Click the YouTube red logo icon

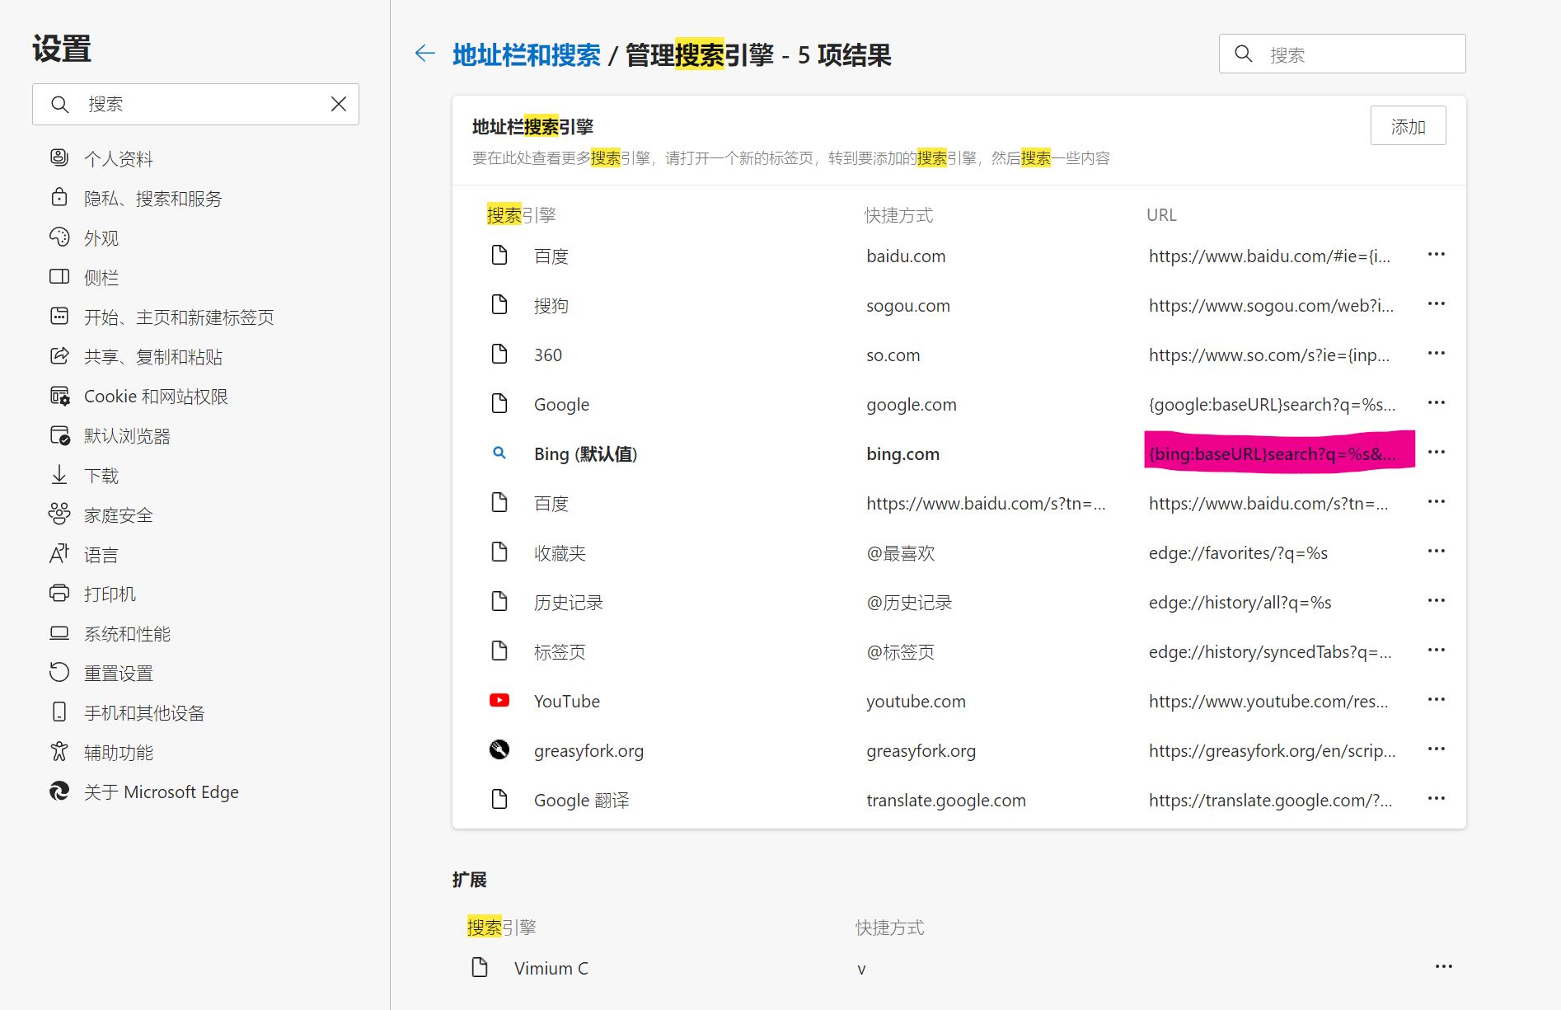pyautogui.click(x=499, y=700)
